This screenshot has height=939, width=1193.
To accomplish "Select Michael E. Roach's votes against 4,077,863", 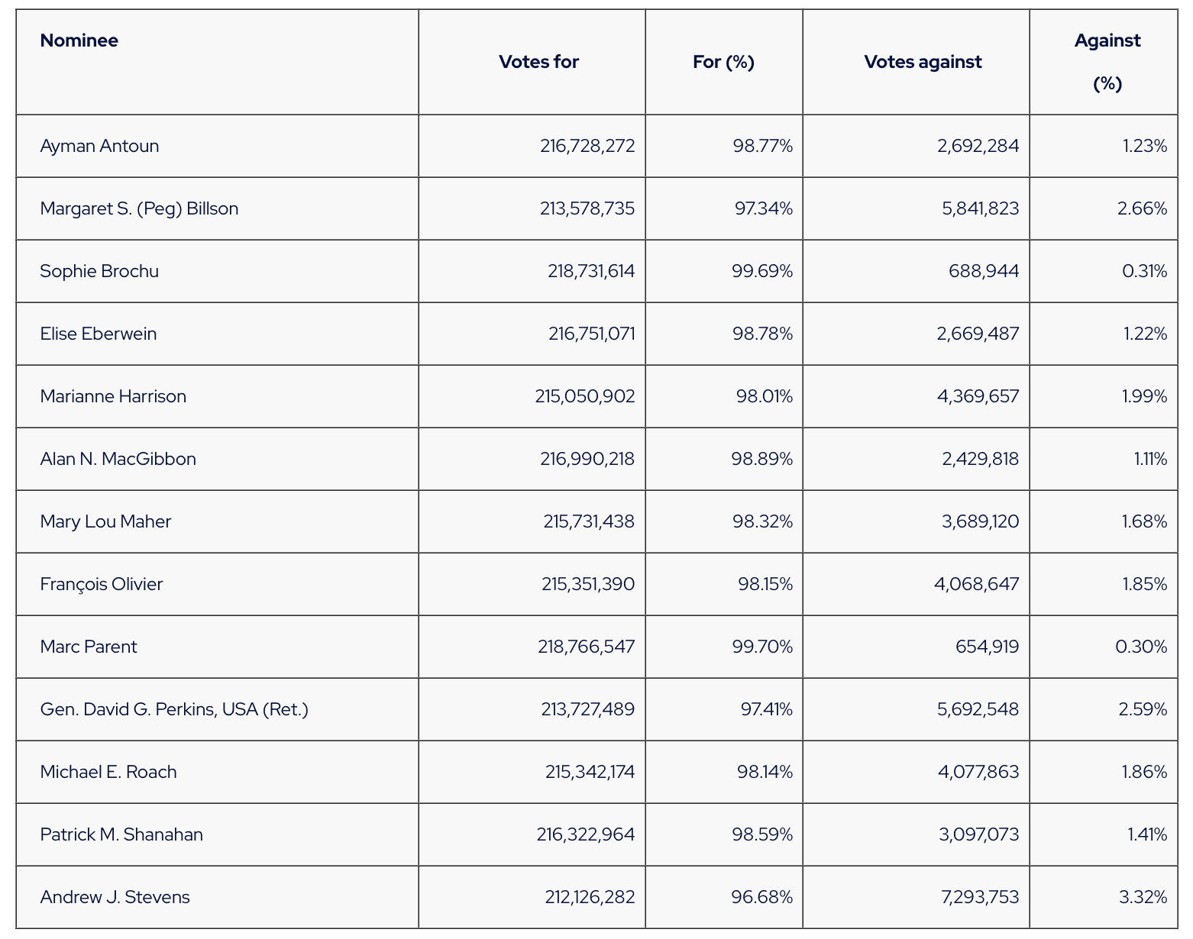I will [978, 772].
